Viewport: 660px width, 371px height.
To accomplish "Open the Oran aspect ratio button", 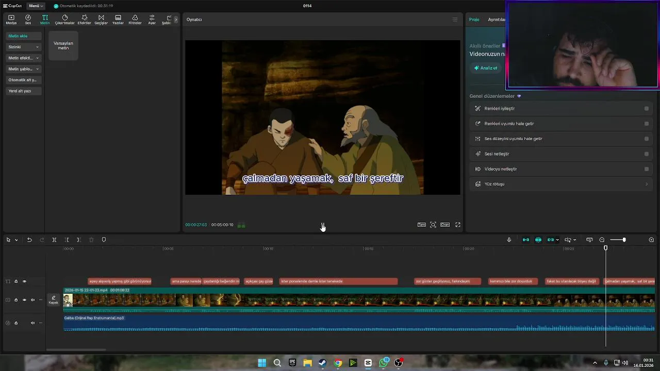I will pos(445,225).
